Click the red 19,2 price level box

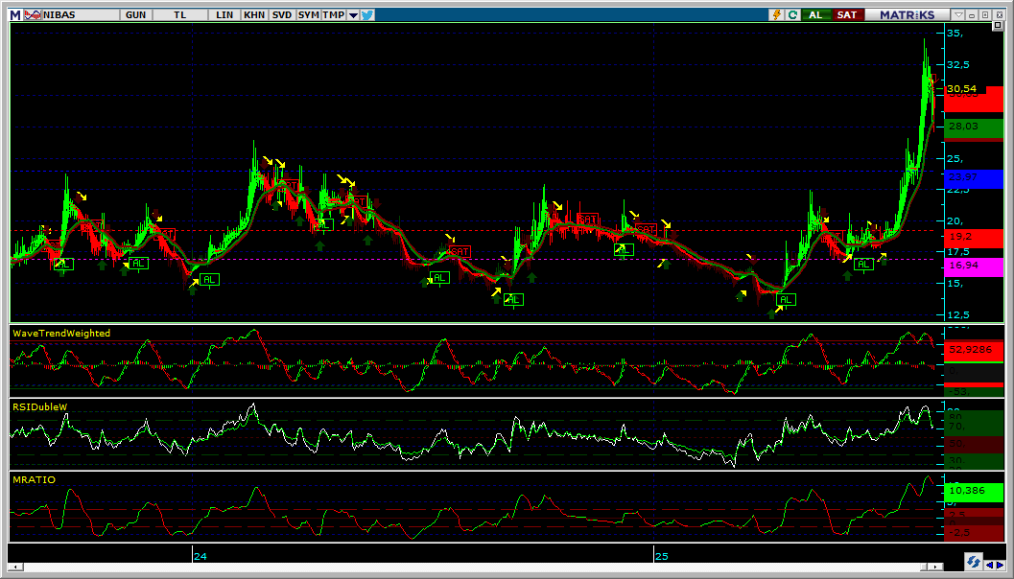[974, 237]
